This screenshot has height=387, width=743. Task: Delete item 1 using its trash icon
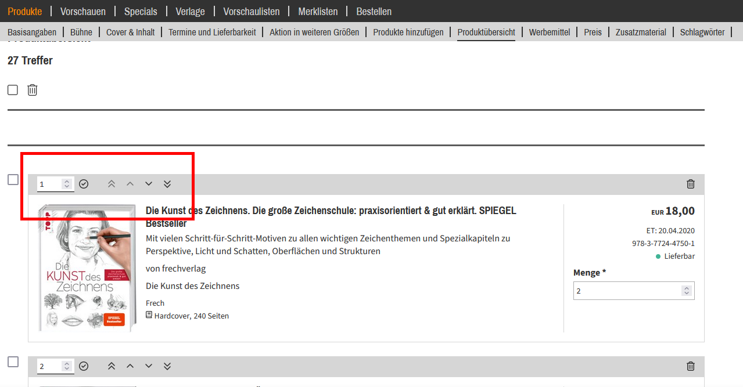tap(691, 184)
